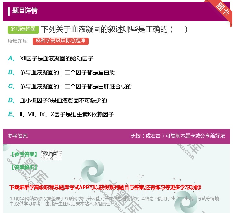Click the 【参考答案】 green label

point(24,155)
